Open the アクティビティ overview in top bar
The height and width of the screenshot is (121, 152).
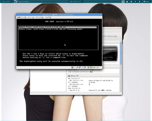pos(6,1)
